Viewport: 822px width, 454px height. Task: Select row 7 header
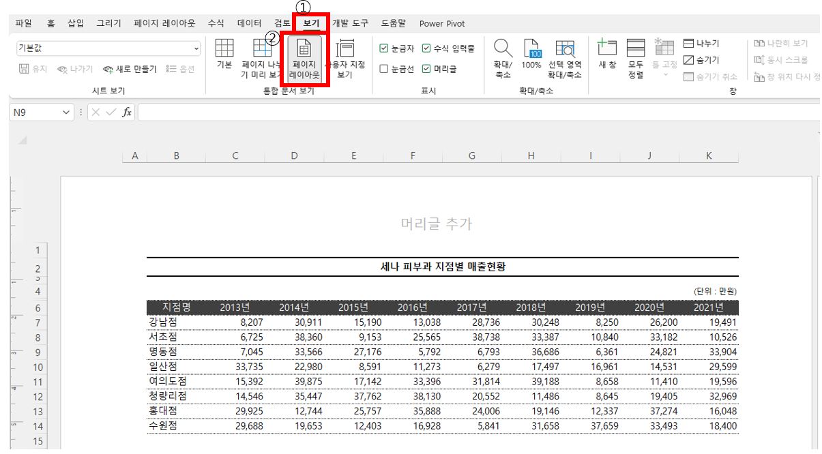38,322
